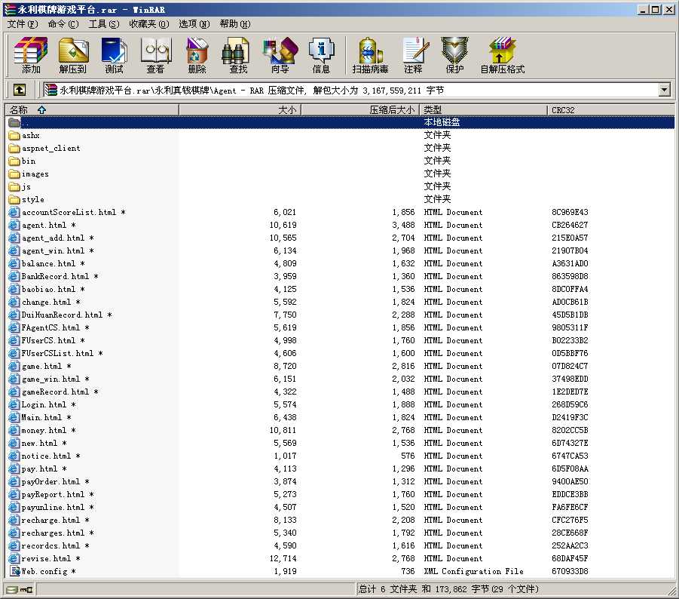This screenshot has height=599, width=679.
Task: Click the 查找 (Find) binoculars icon
Action: click(236, 51)
